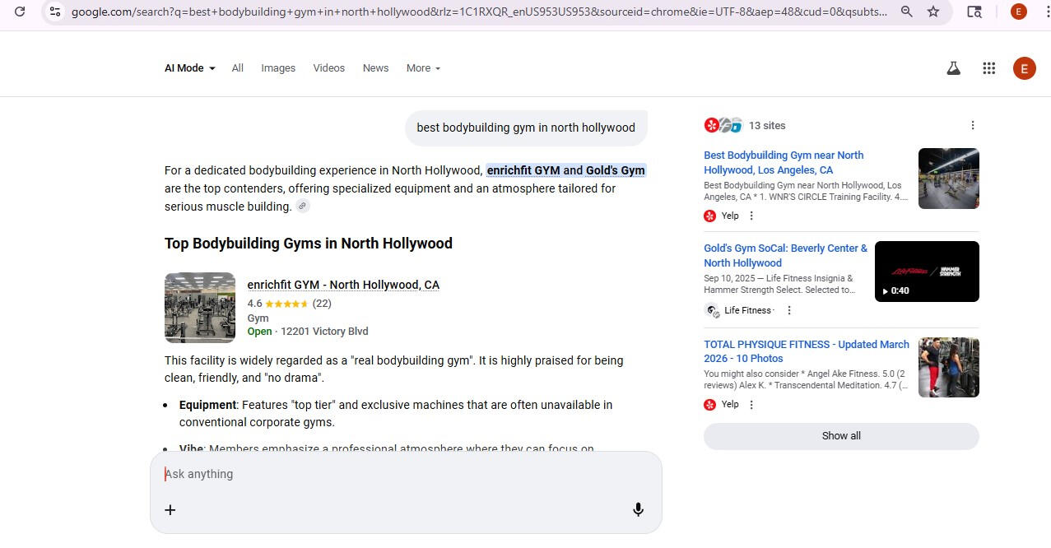
Task: Expand the More search filters menu
Action: click(x=423, y=68)
